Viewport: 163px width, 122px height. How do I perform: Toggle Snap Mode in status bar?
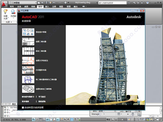coord(37,120)
